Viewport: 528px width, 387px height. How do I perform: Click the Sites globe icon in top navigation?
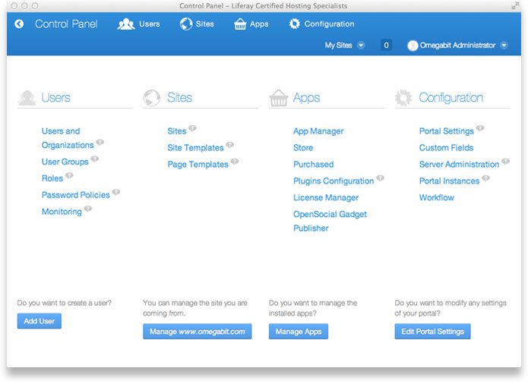186,24
